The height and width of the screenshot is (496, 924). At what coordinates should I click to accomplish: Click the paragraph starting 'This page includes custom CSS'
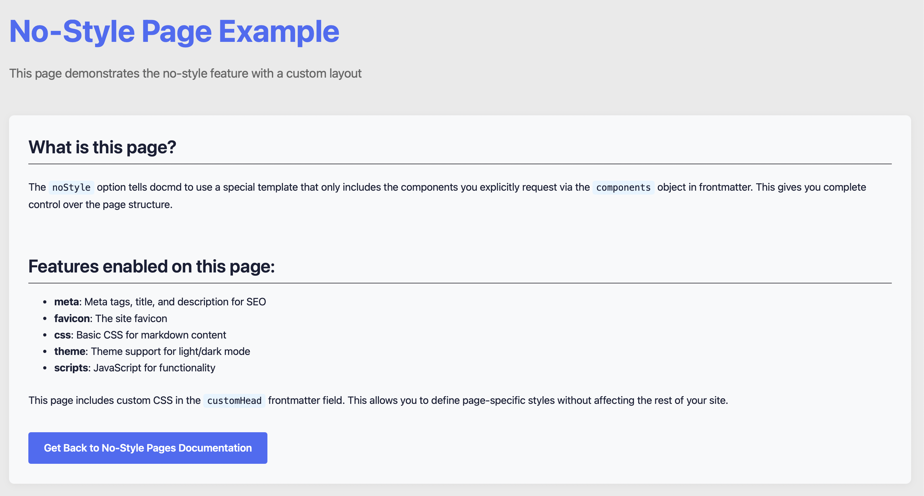[x=378, y=400]
